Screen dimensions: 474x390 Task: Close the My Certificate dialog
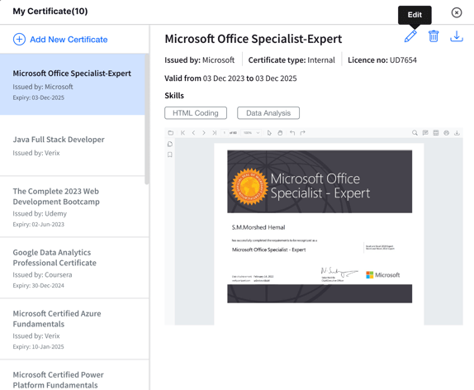coord(457,12)
